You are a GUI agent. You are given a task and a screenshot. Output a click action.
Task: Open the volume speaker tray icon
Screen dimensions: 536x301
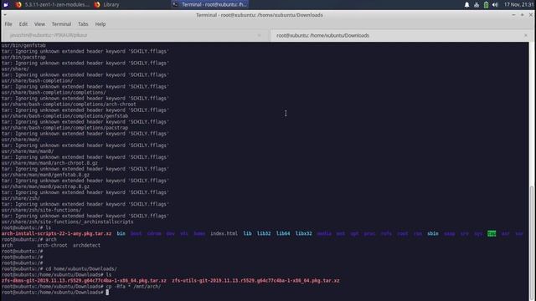[495, 5]
